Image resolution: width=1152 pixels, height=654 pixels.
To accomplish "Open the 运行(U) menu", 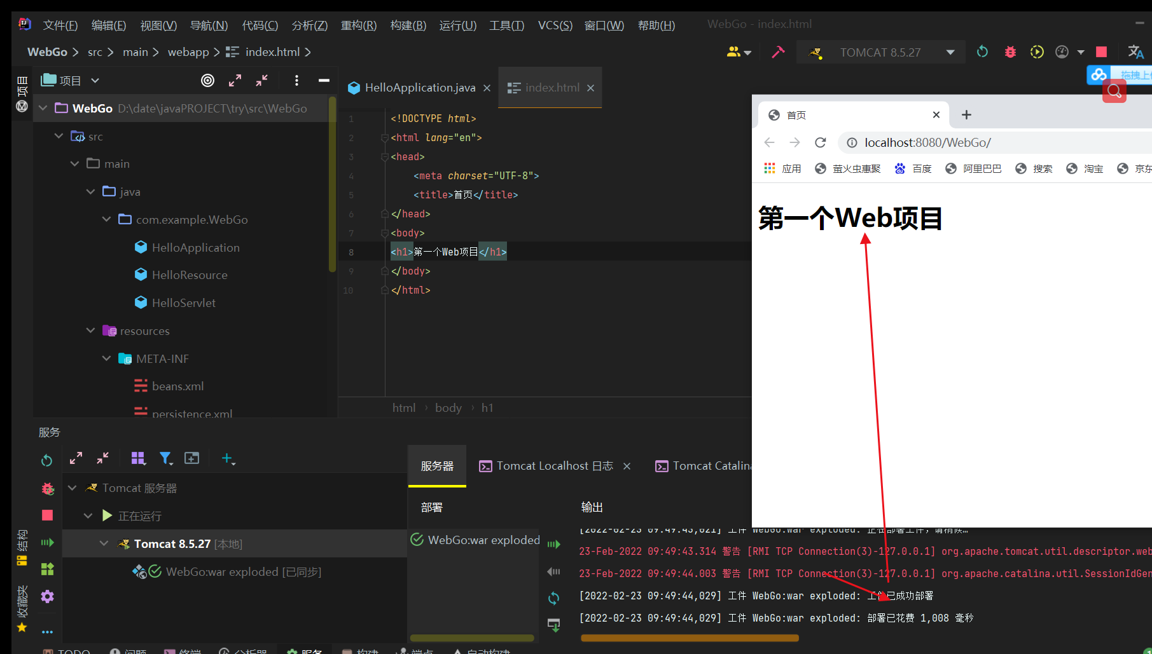I will tap(458, 25).
